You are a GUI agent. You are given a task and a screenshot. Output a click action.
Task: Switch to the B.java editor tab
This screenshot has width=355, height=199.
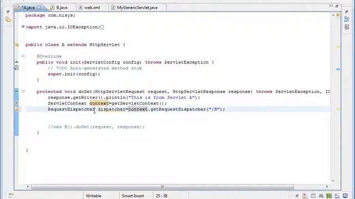point(62,7)
